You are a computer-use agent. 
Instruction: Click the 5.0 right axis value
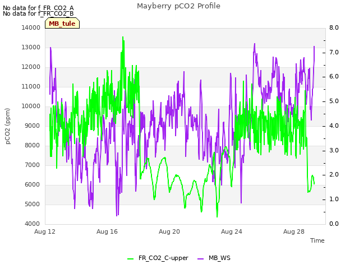pyautogui.click(x=334, y=101)
